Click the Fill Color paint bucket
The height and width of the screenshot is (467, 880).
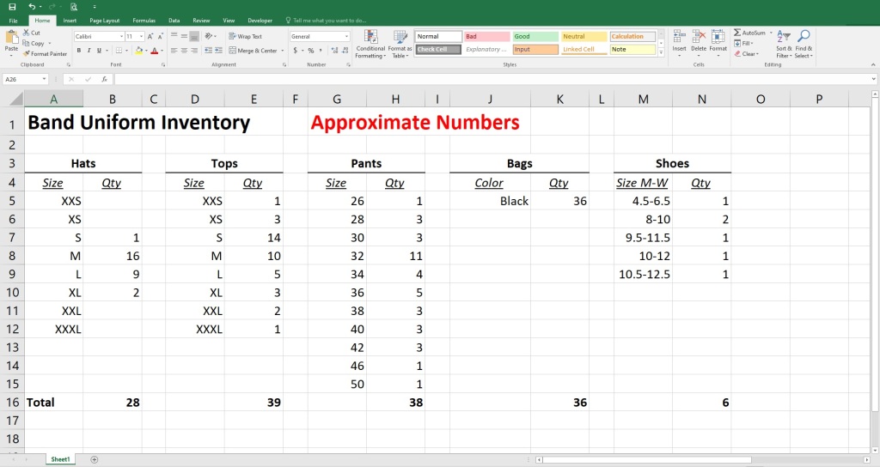137,51
